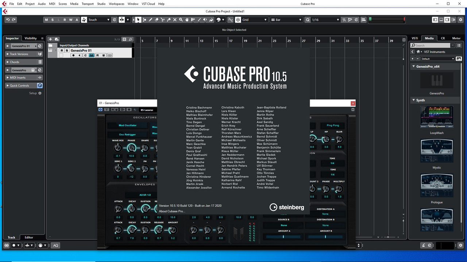Viewport: 467px width, 262px height.
Task: Toggle Monitor on the GenesisPro 01 track
Action: [79, 55]
